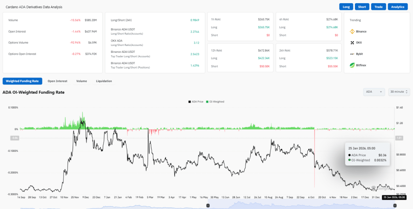The image size is (413, 209).
Task: Click the OKX logo icon in Trending
Action: (x=352, y=43)
